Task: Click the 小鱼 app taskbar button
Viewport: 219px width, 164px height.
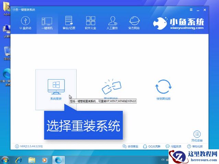Action: (58, 160)
